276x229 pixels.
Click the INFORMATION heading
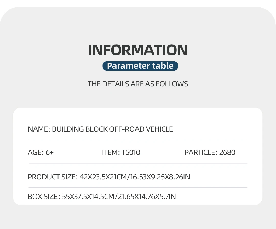138,50
